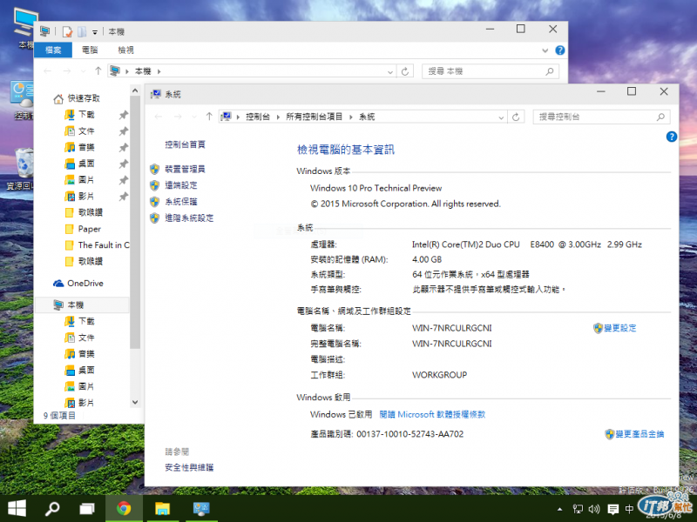Click forward arrow in System window
This screenshot has height=522, width=697.
[x=178, y=117]
